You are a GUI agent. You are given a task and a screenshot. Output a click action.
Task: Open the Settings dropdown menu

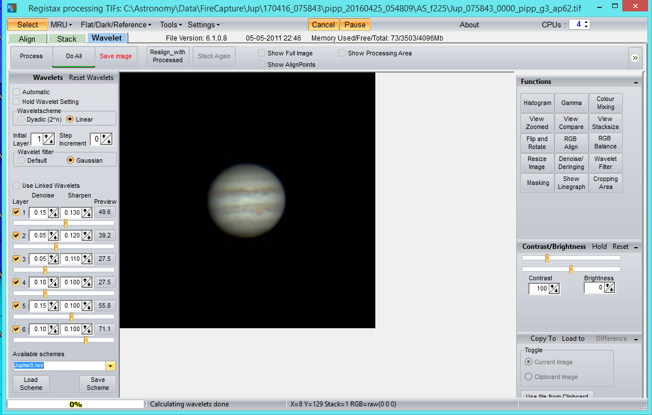204,25
